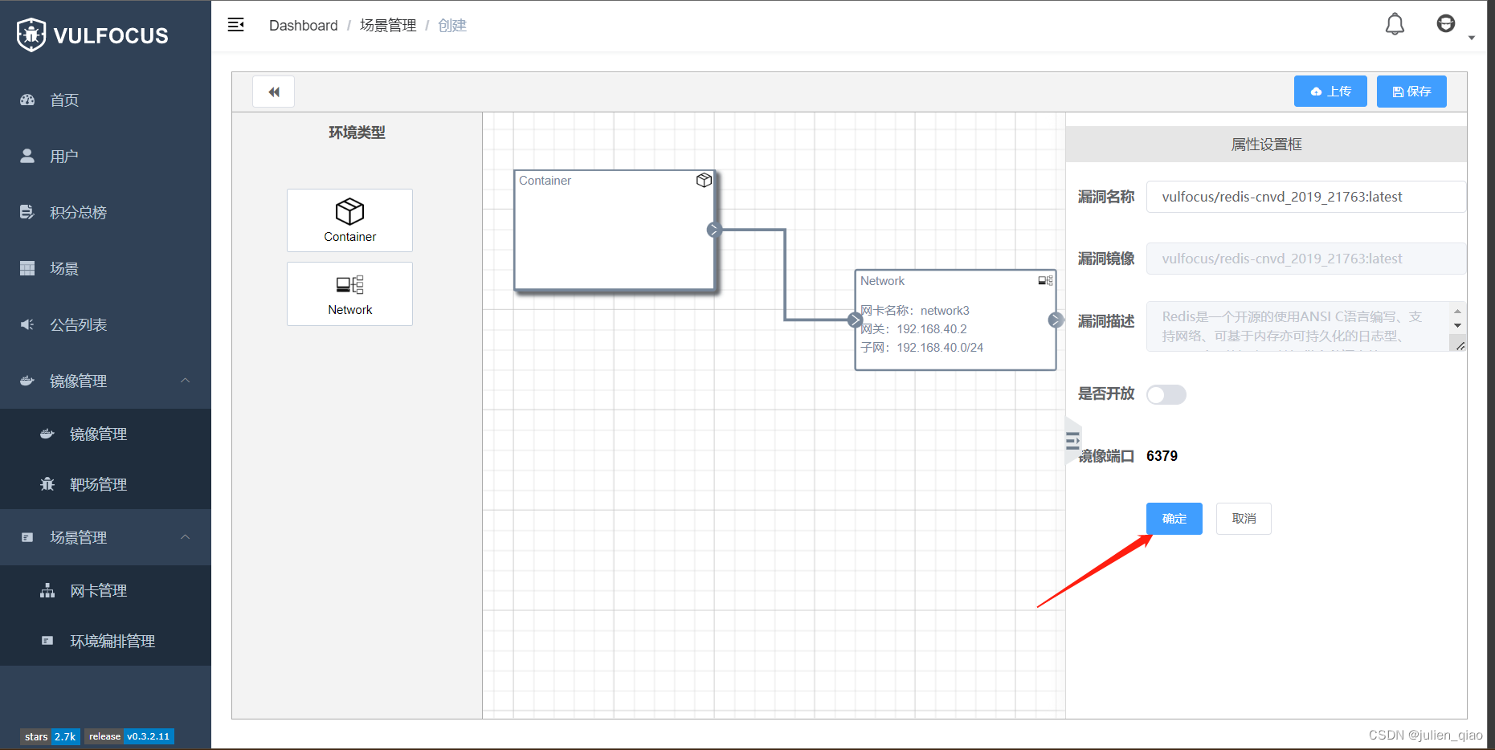Viewport: 1495px width, 750px height.
Task: Click the cube icon on Container node
Action: (x=704, y=180)
